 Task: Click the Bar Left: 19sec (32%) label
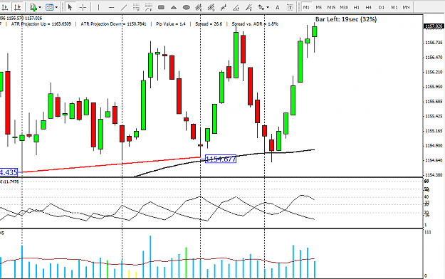coord(346,19)
